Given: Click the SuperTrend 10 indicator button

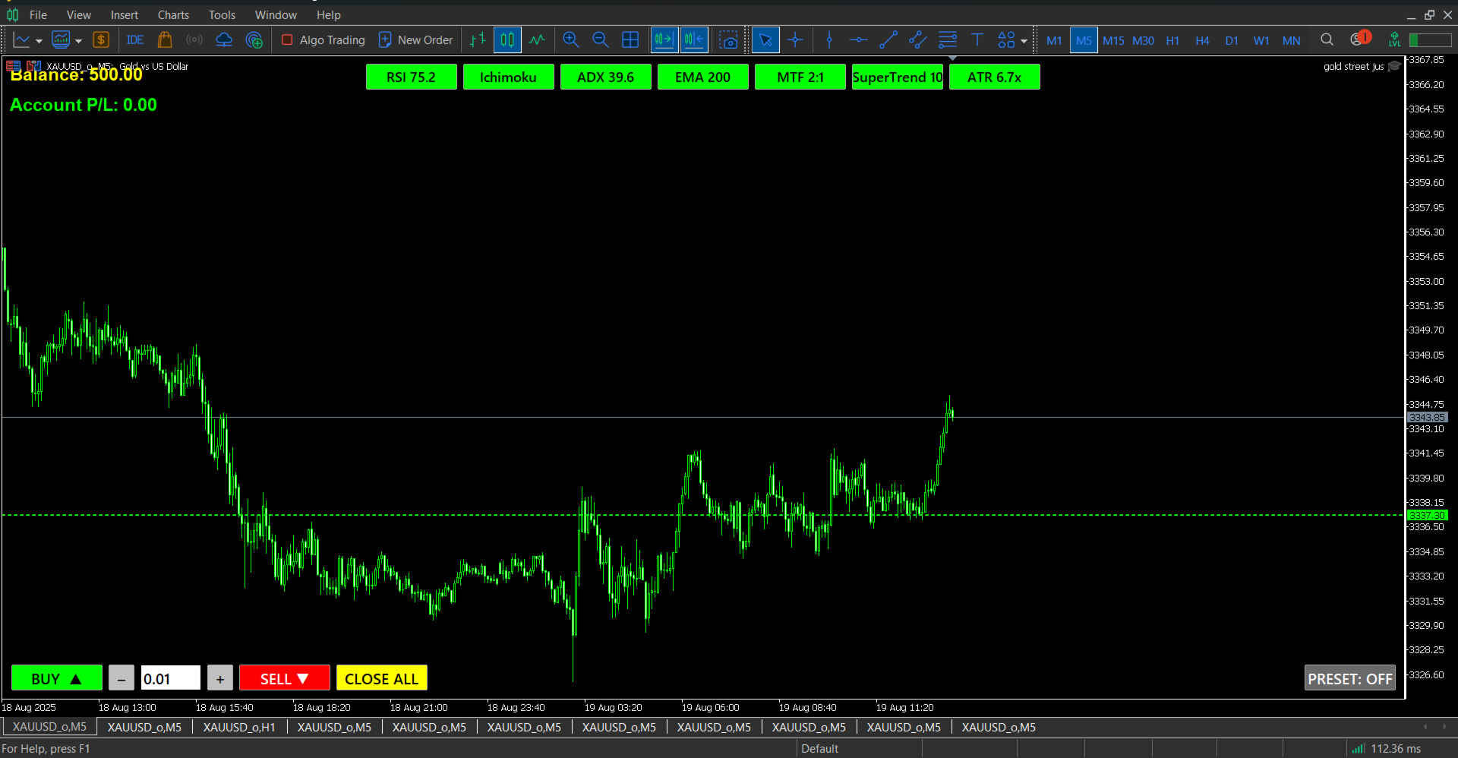Looking at the screenshot, I should coord(898,77).
